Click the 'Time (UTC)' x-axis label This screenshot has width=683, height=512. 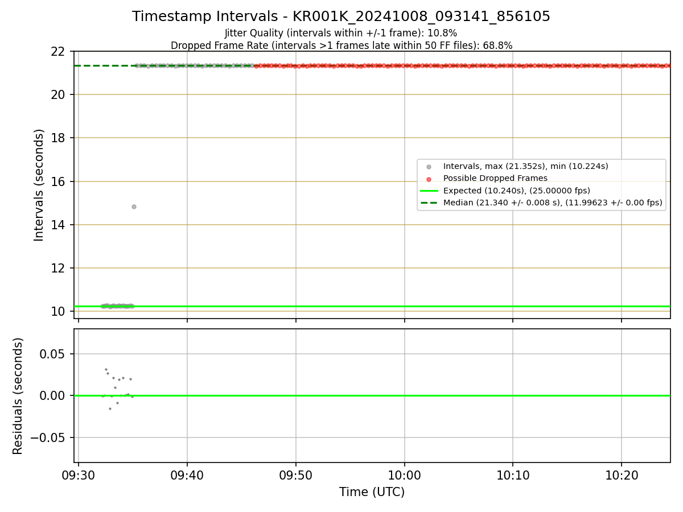pos(372,492)
